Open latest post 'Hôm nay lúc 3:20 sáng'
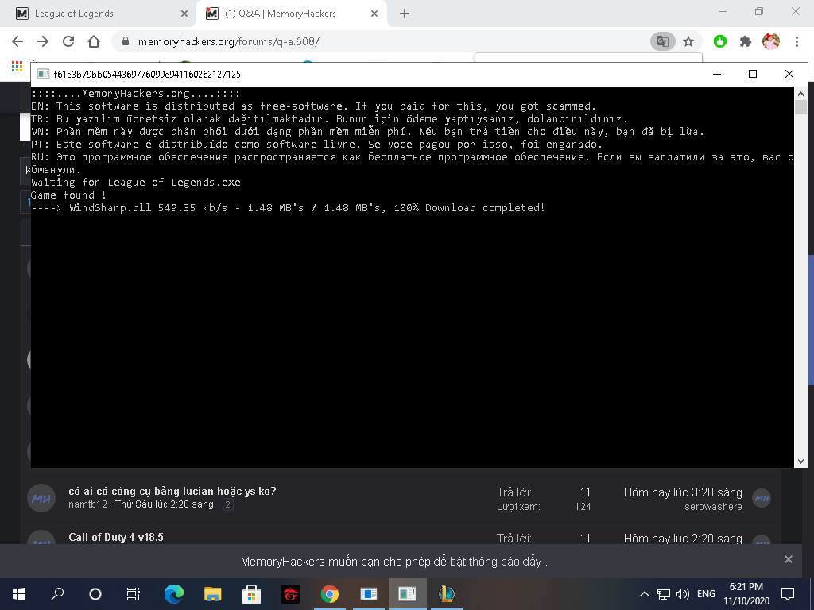814x610 pixels. tap(683, 492)
